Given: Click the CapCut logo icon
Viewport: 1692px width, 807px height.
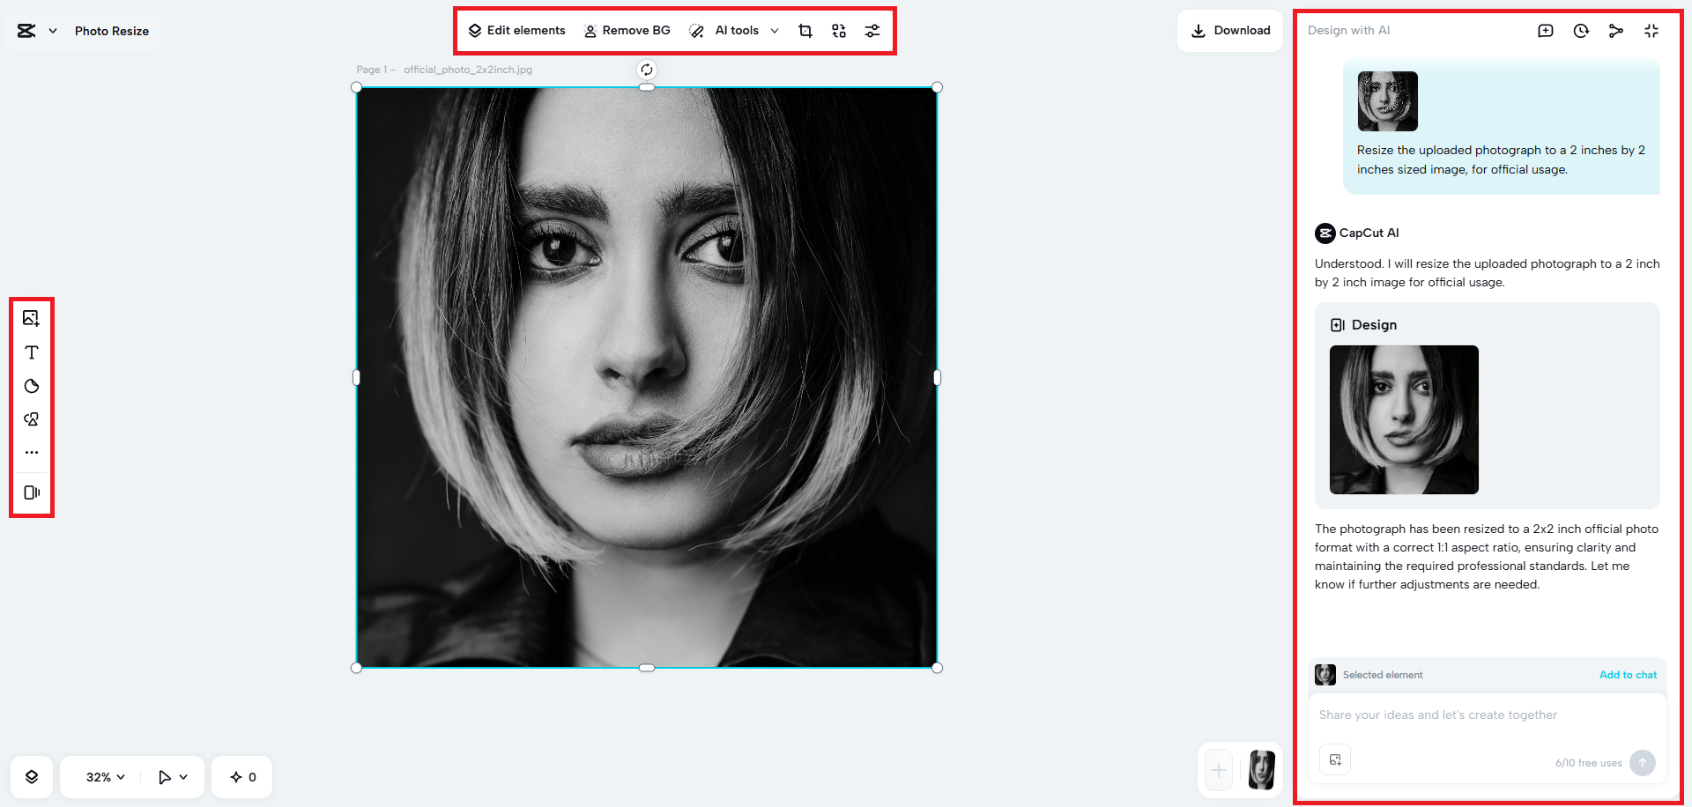Looking at the screenshot, I should pos(26,31).
